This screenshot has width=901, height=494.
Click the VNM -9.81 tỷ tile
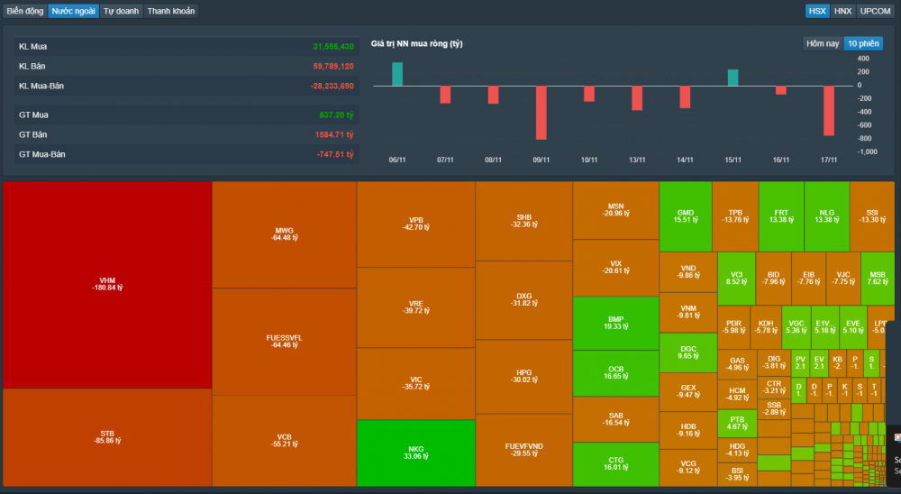(x=688, y=313)
